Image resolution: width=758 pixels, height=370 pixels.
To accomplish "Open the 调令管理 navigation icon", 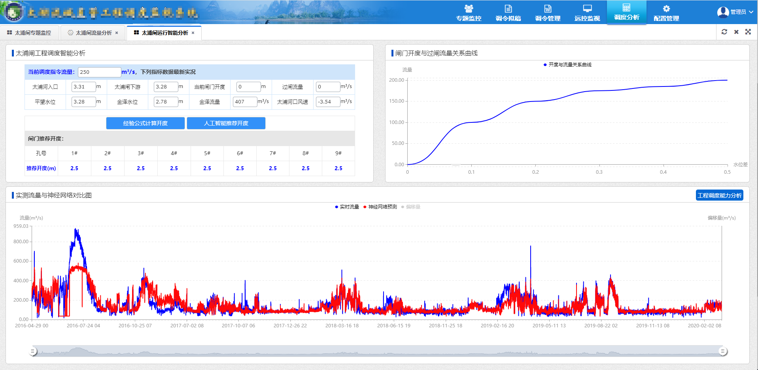I will click(x=548, y=9).
